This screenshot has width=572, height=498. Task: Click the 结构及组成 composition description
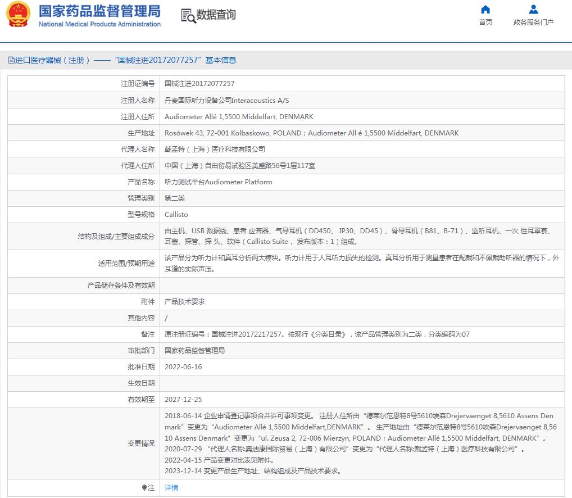357,236
